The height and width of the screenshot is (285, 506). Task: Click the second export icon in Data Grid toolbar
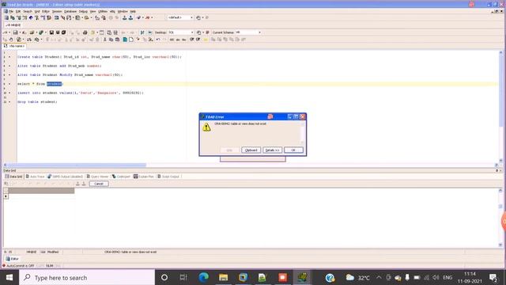84,184
